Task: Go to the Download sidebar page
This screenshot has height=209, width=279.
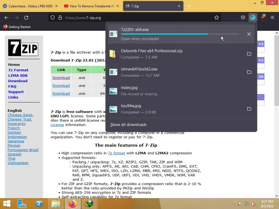Action: pyautogui.click(x=18, y=81)
